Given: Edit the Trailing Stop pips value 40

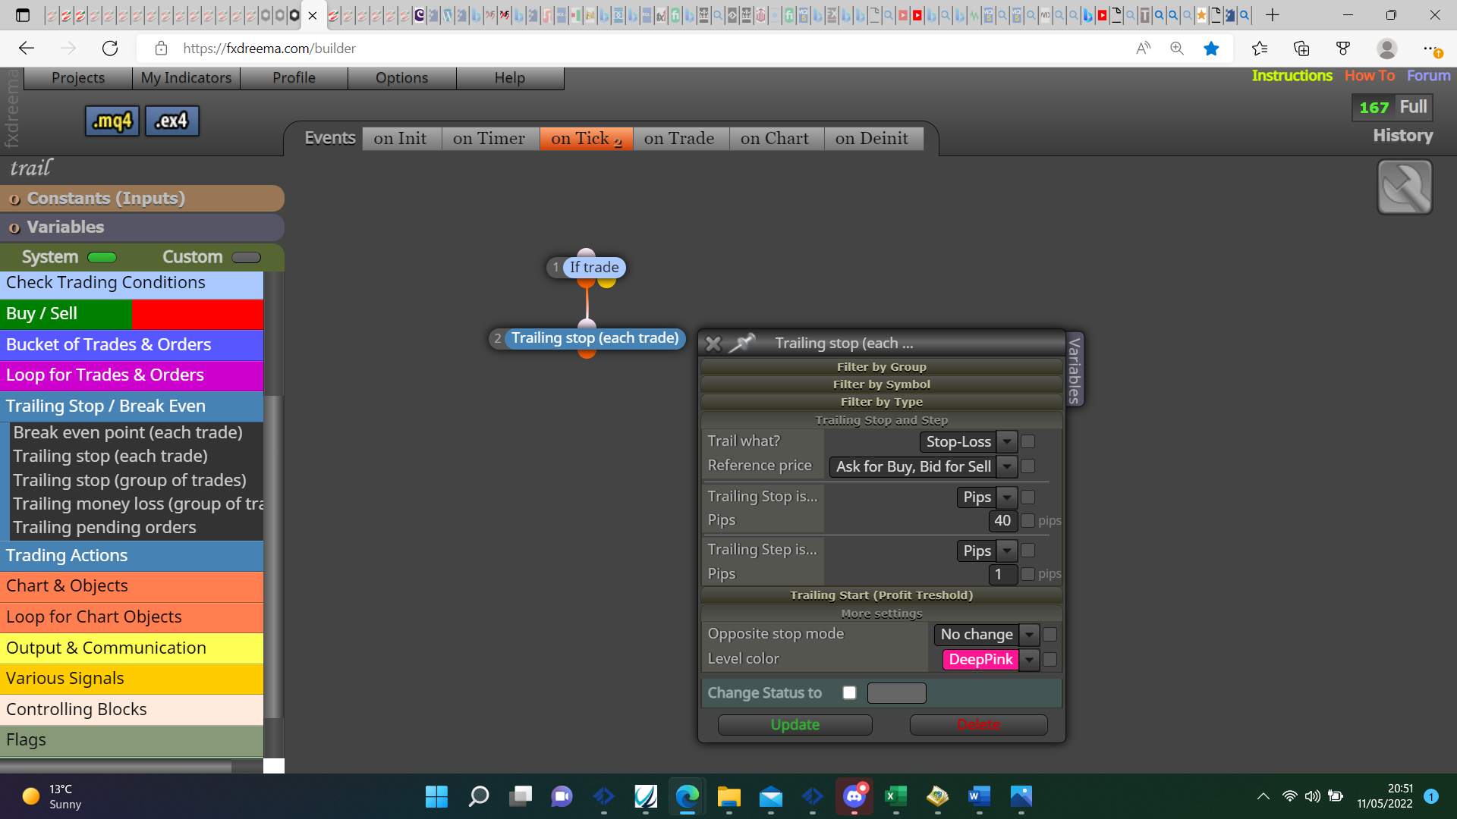Looking at the screenshot, I should point(1002,521).
